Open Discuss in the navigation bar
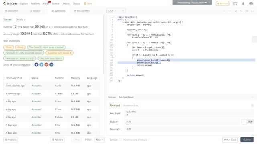257x144 pixels. [x=77, y=4]
